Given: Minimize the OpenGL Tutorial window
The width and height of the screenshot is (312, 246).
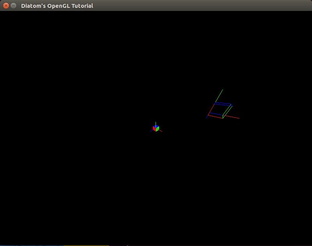Looking at the screenshot, I should 14,5.
